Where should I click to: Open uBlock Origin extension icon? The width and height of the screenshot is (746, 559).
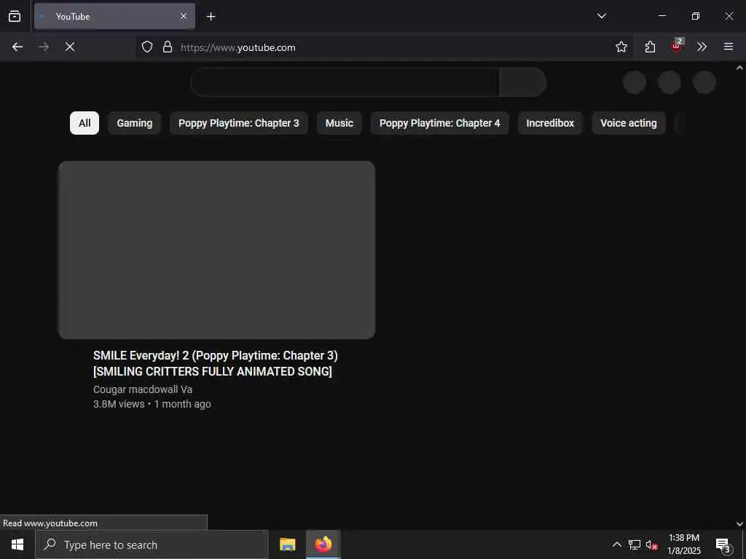tap(676, 46)
